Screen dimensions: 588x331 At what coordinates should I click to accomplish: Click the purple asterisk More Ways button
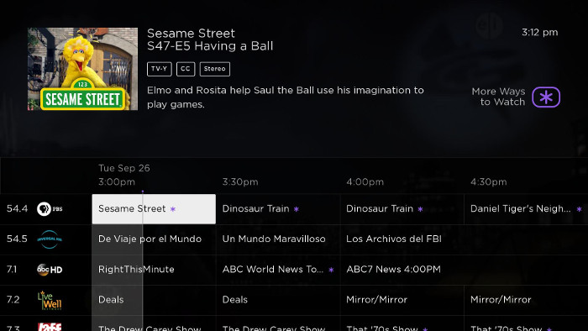[x=546, y=97]
